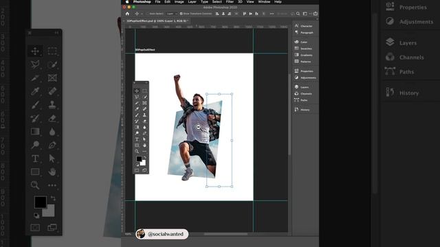The image size is (440, 247).
Task: Select Polygonal Lasso tool in small floating toolbar
Action: [x=137, y=97]
